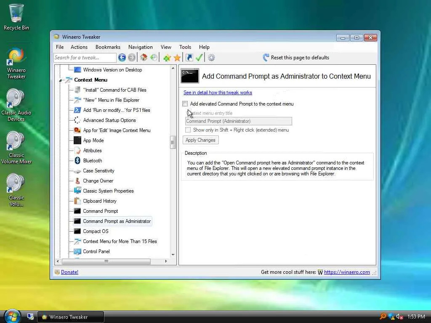Select "Install" Command for CAB Files
This screenshot has width=431, height=323.
[x=114, y=90]
